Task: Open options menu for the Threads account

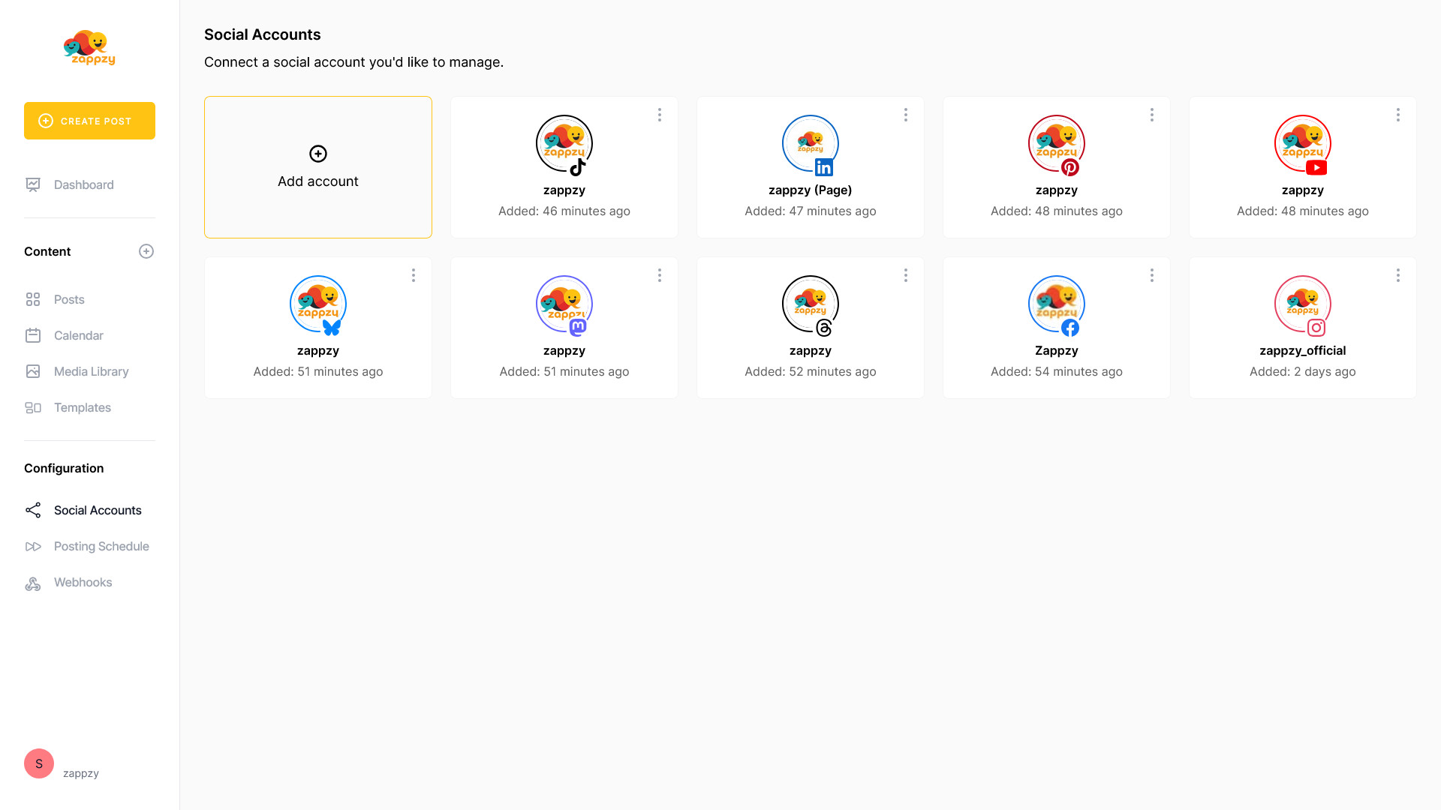Action: pyautogui.click(x=906, y=275)
